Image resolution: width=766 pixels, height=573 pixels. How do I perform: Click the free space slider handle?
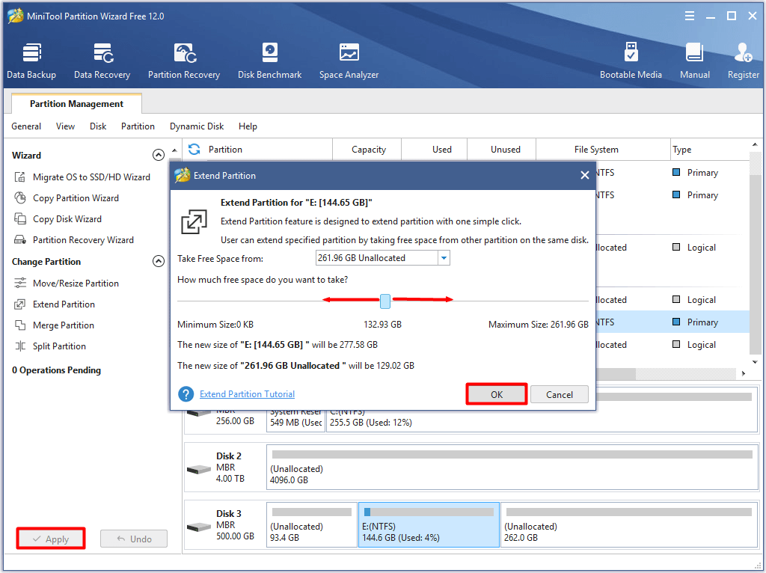pyautogui.click(x=385, y=301)
